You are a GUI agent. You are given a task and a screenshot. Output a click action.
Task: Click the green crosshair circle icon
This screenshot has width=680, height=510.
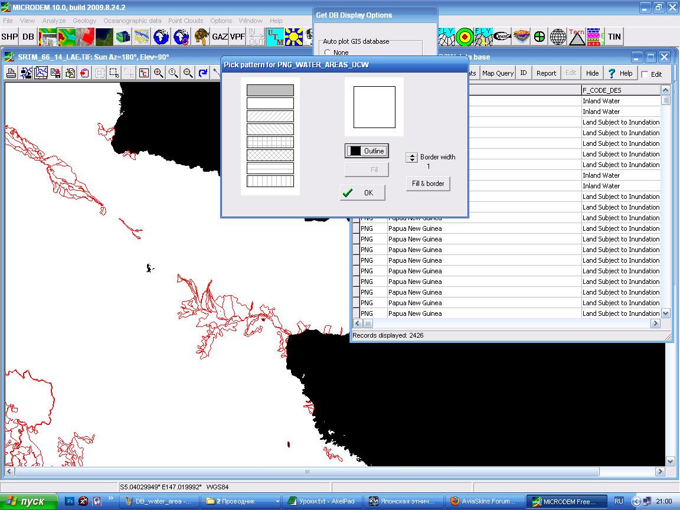pos(540,37)
